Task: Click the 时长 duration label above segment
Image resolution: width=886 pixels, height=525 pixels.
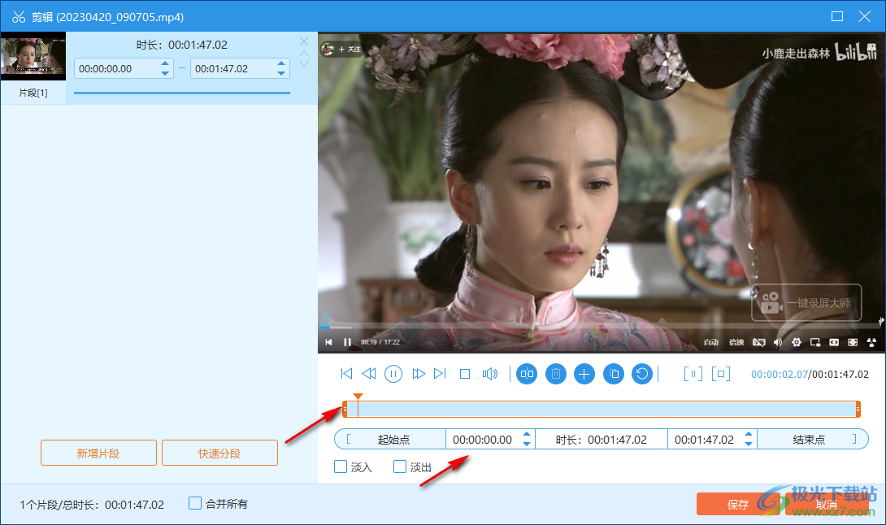Action: pos(182,45)
